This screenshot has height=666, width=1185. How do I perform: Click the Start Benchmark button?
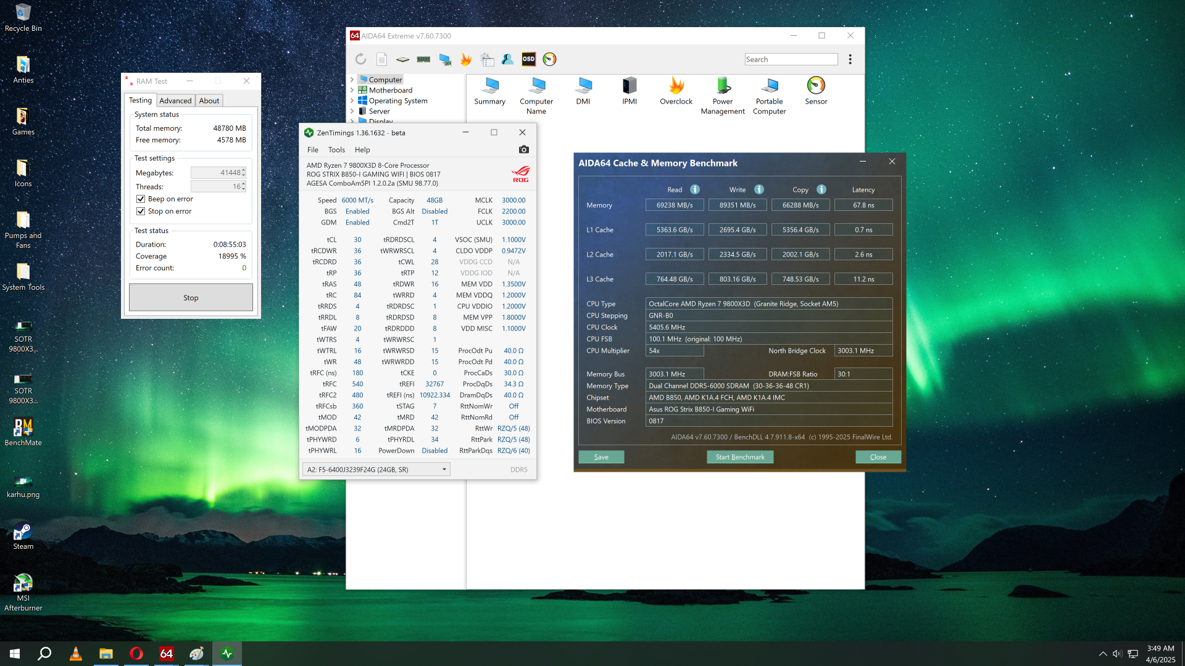[x=740, y=457]
